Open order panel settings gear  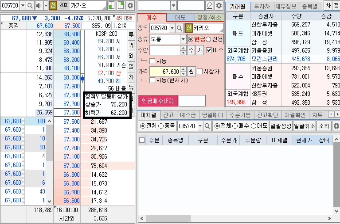tap(219, 5)
